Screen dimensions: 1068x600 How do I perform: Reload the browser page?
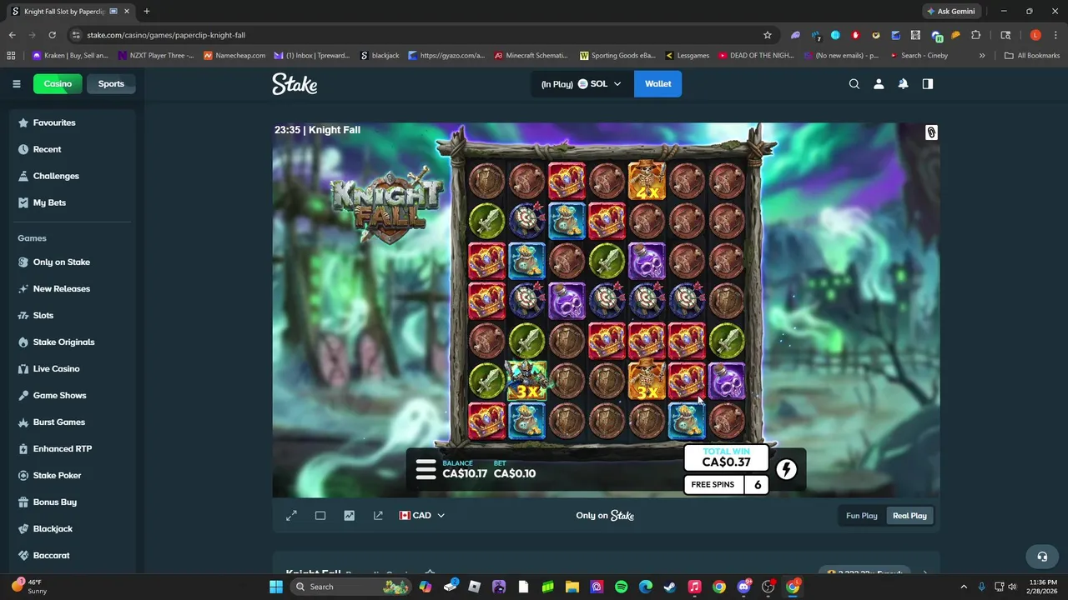point(52,35)
